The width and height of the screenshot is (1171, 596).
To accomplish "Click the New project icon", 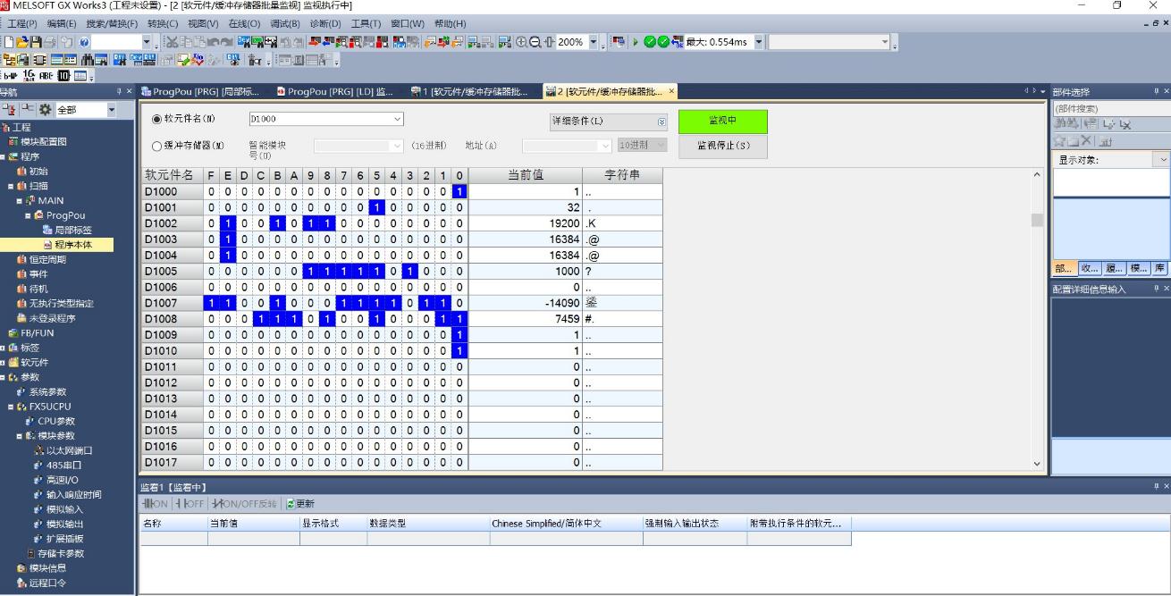I will tap(8, 42).
